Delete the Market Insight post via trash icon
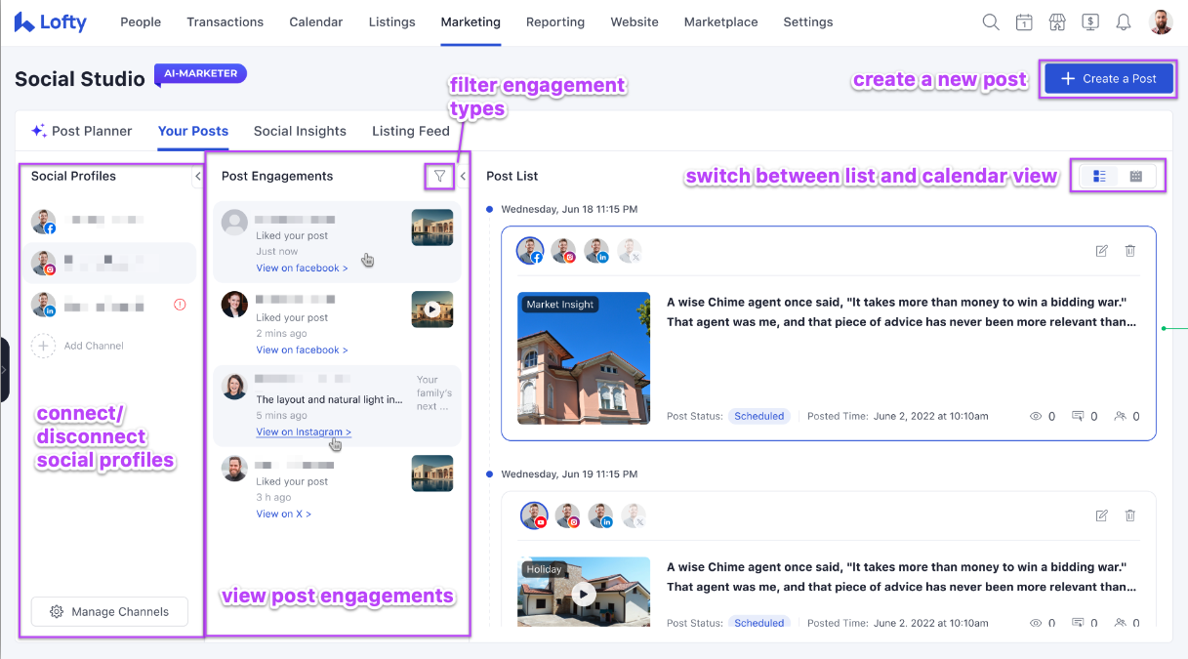Screen dimensions: 1188x659 point(1130,251)
